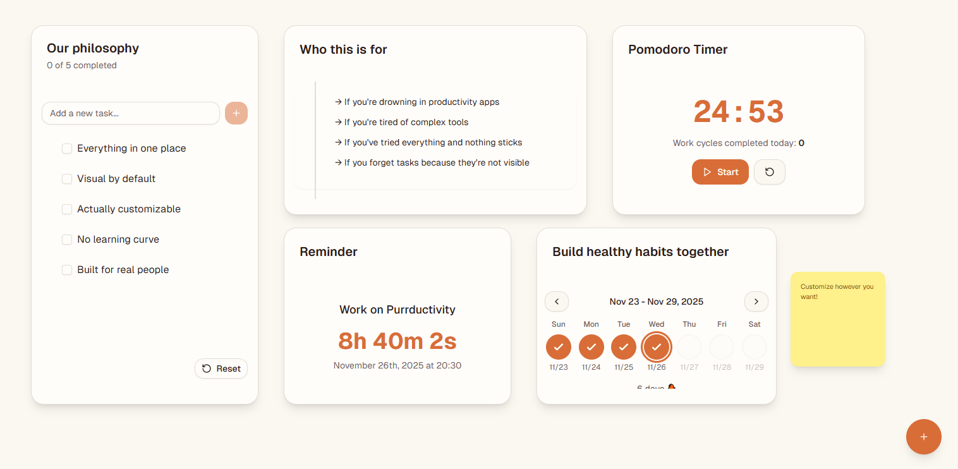Select the yellow 'Customize however you want!' sticky note
Image resolution: width=958 pixels, height=469 pixels.
click(x=838, y=319)
